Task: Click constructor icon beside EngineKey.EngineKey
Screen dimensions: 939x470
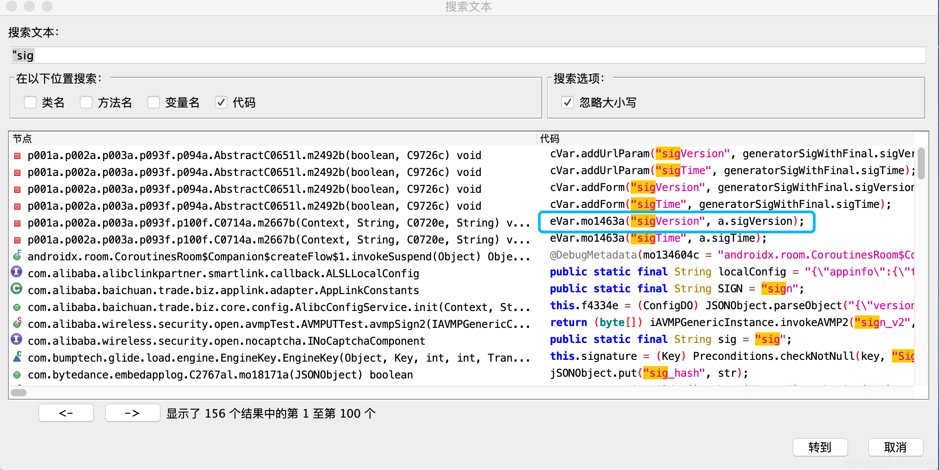Action: coord(17,356)
